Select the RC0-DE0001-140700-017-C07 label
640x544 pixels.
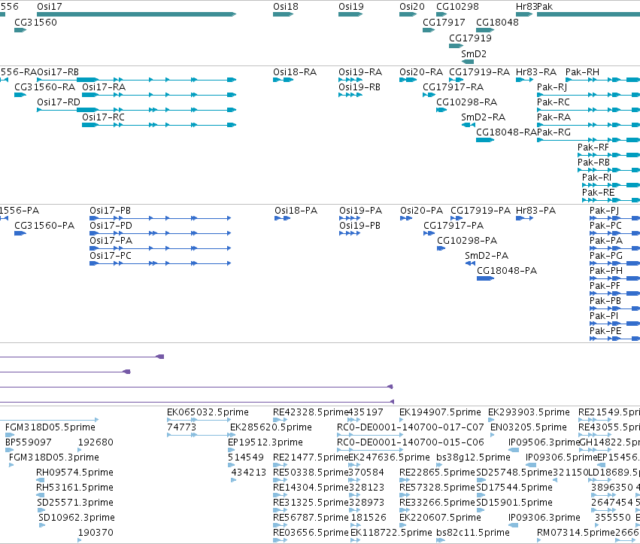click(x=410, y=427)
